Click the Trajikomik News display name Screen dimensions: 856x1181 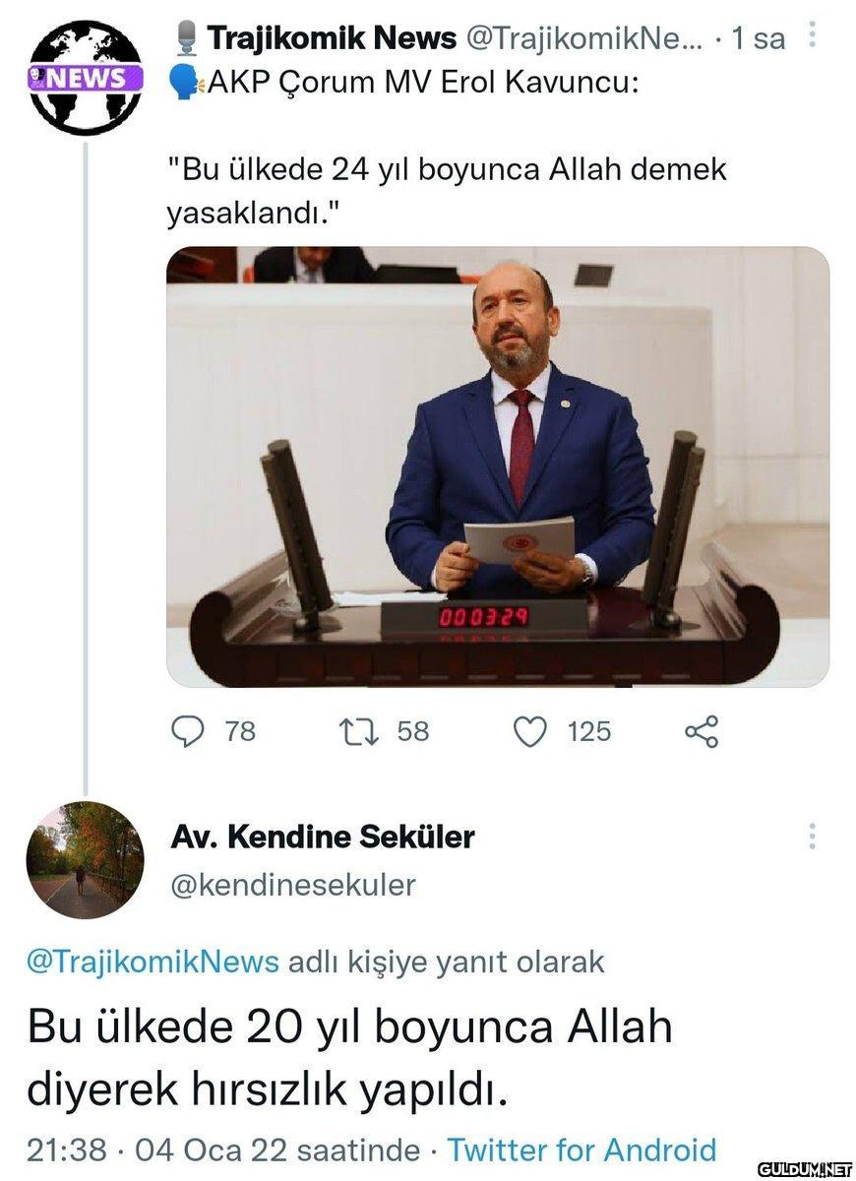(332, 38)
